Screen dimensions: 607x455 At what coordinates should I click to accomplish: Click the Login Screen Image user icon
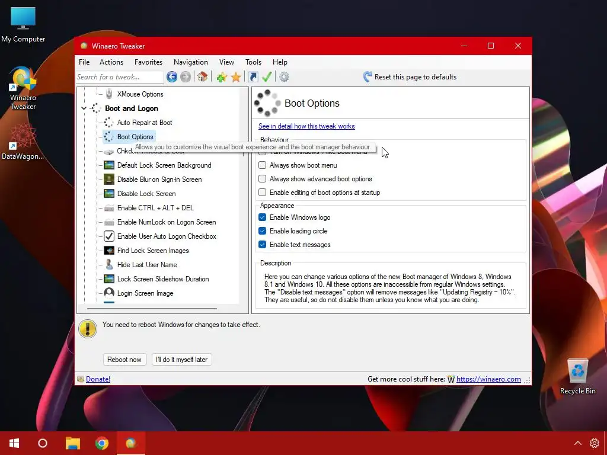pyautogui.click(x=109, y=293)
